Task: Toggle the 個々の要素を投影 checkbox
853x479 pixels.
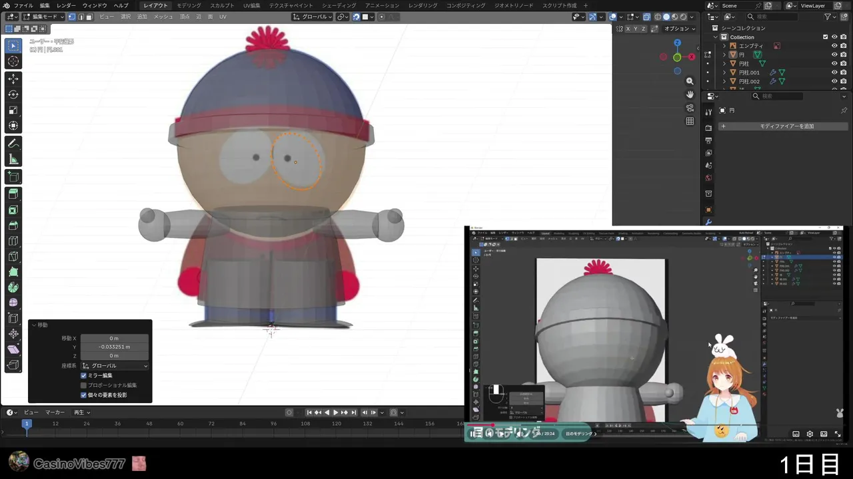Action: 84,395
